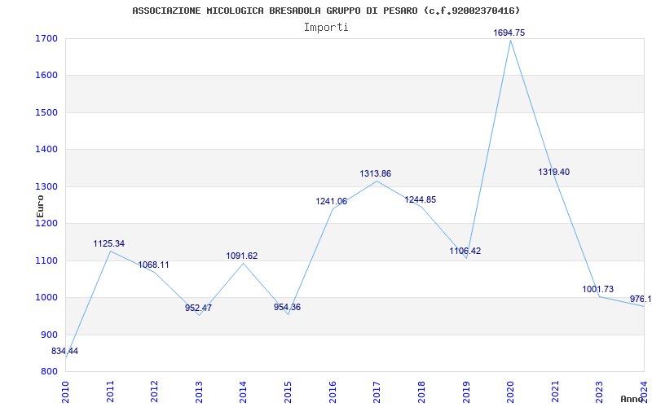The height and width of the screenshot is (407, 652).
Task: Click x-axis year 2019
Action: tap(465, 392)
